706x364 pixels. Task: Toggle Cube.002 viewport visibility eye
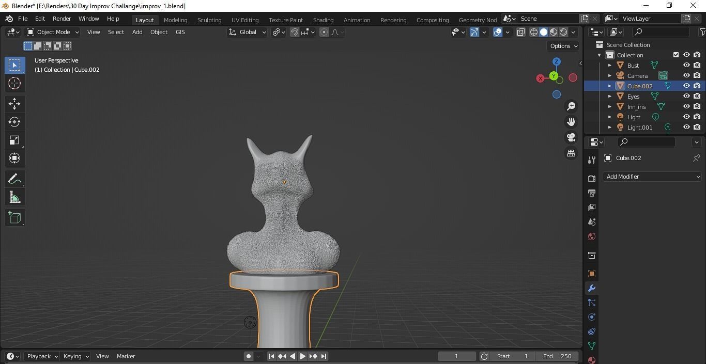tap(686, 86)
